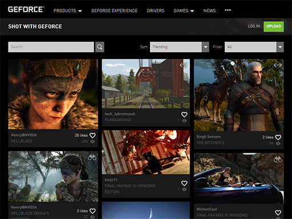Like the PUREFARMING screenshot heart icon
The height and width of the screenshot is (219, 292).
(184, 115)
